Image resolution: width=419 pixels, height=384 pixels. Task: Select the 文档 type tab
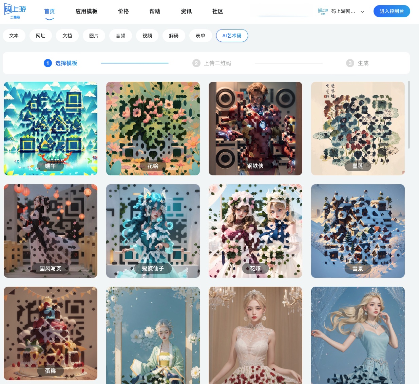point(67,36)
